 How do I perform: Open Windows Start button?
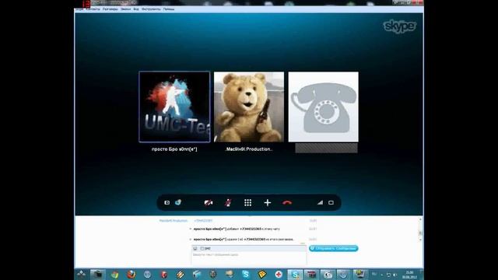click(81, 275)
